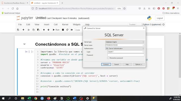181x101 pixels.
Task: Open the browser library icon
Action: [149, 8]
